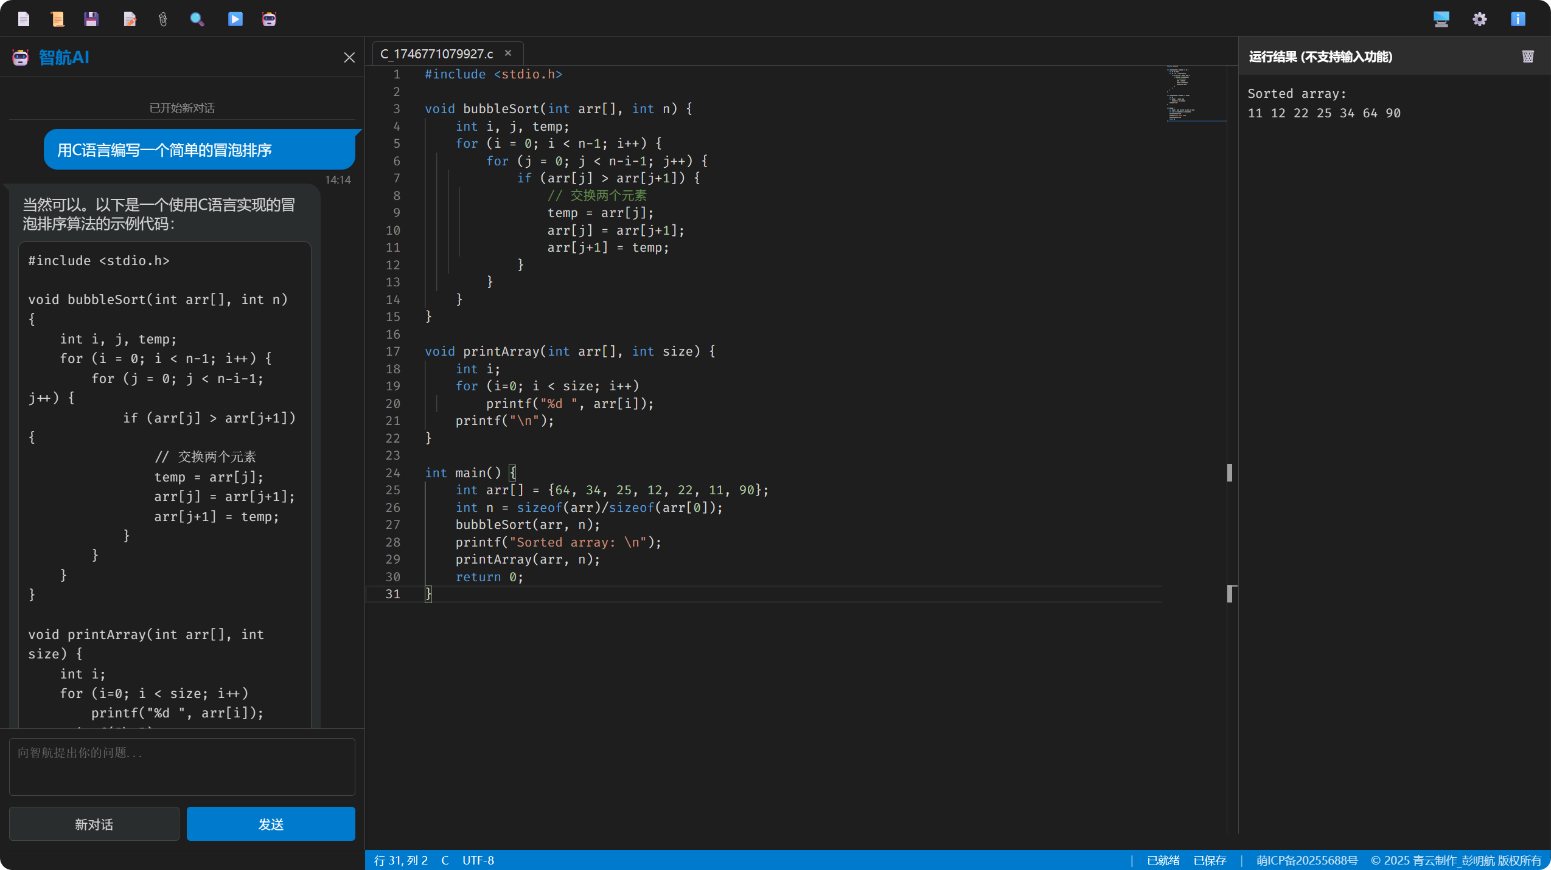The image size is (1551, 870).
Task: Click the 已就绪 status text
Action: click(1163, 860)
